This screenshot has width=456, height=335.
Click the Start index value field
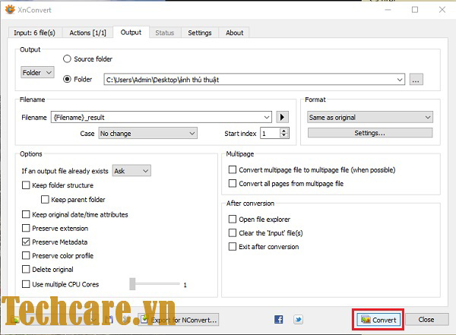click(270, 134)
